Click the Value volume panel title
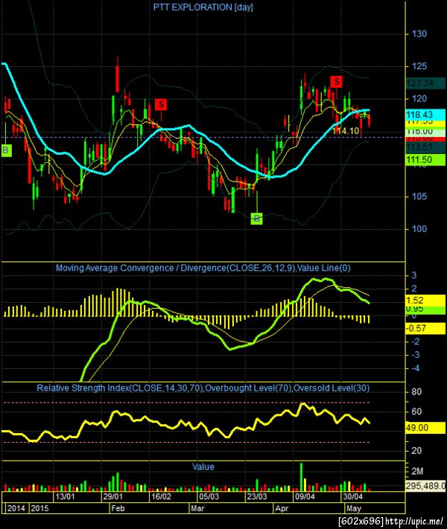The height and width of the screenshot is (529, 447). click(203, 467)
